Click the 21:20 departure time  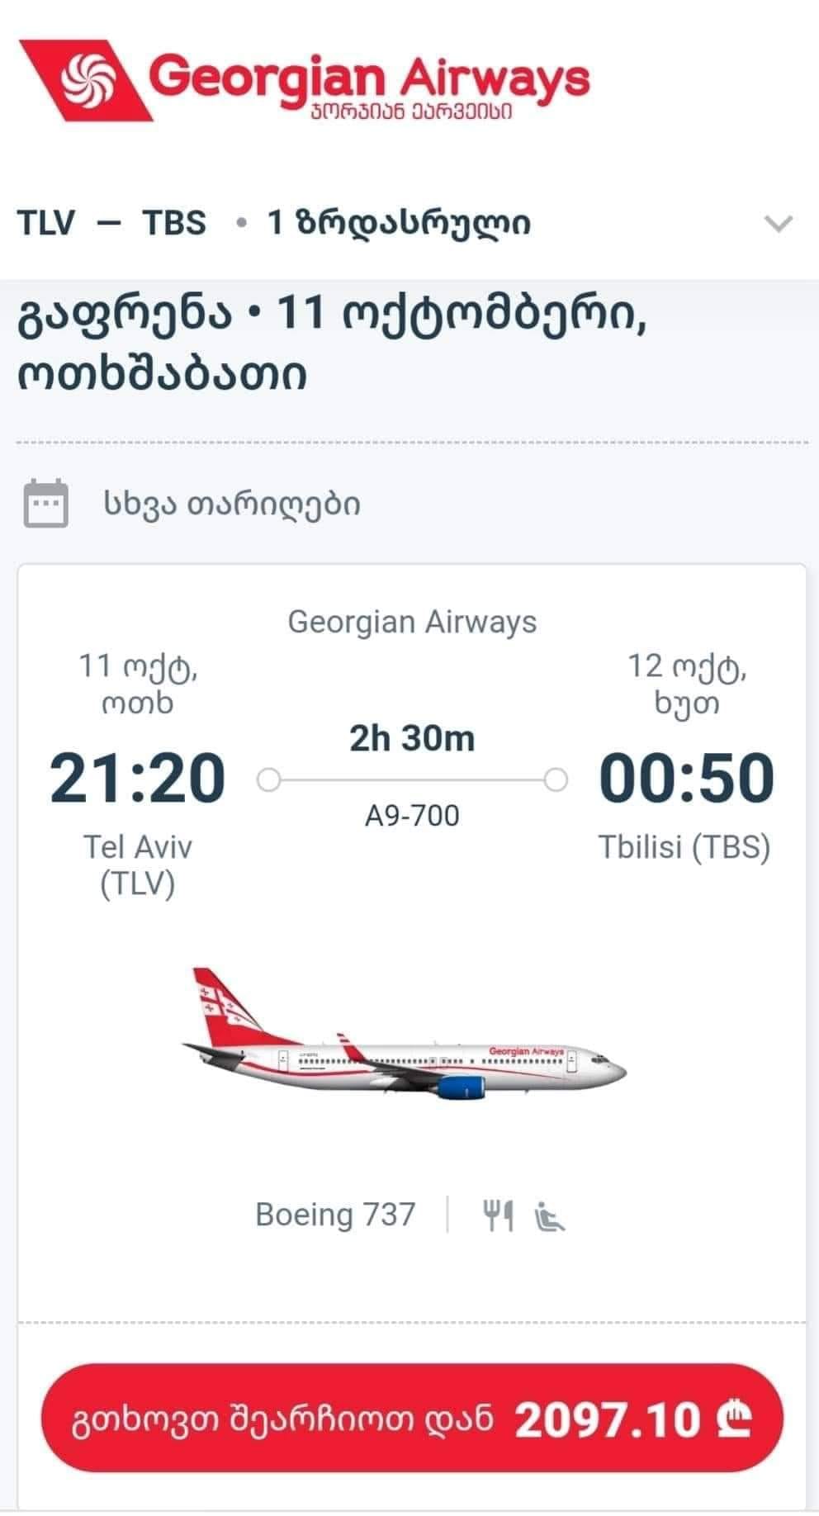point(137,779)
